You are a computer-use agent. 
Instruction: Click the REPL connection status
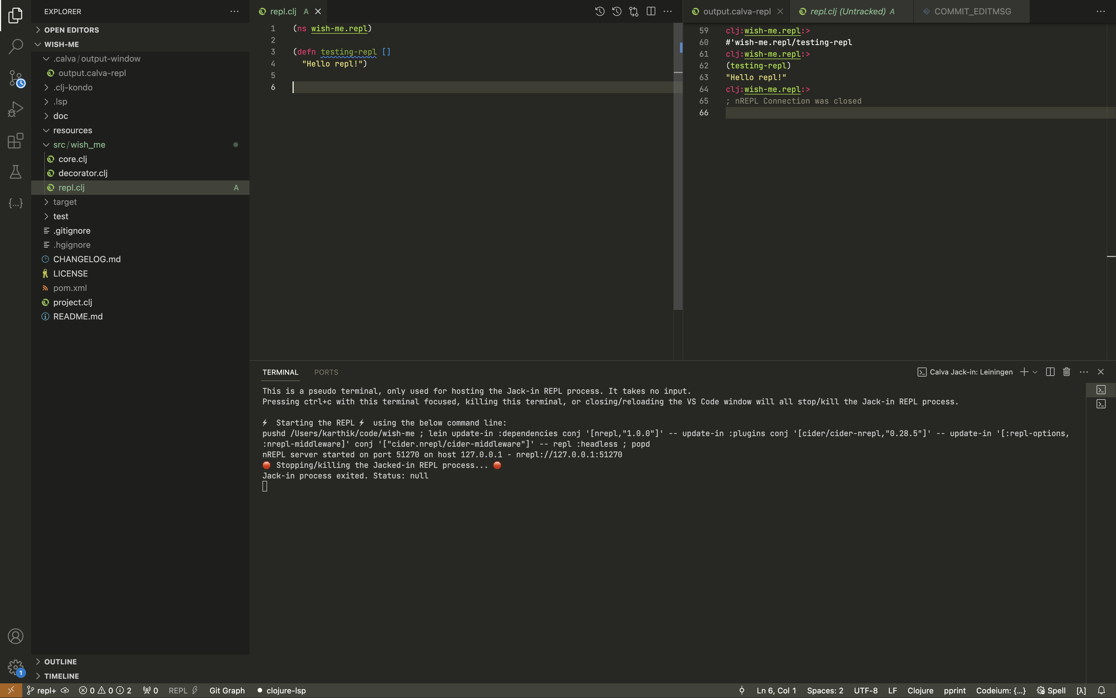click(183, 691)
